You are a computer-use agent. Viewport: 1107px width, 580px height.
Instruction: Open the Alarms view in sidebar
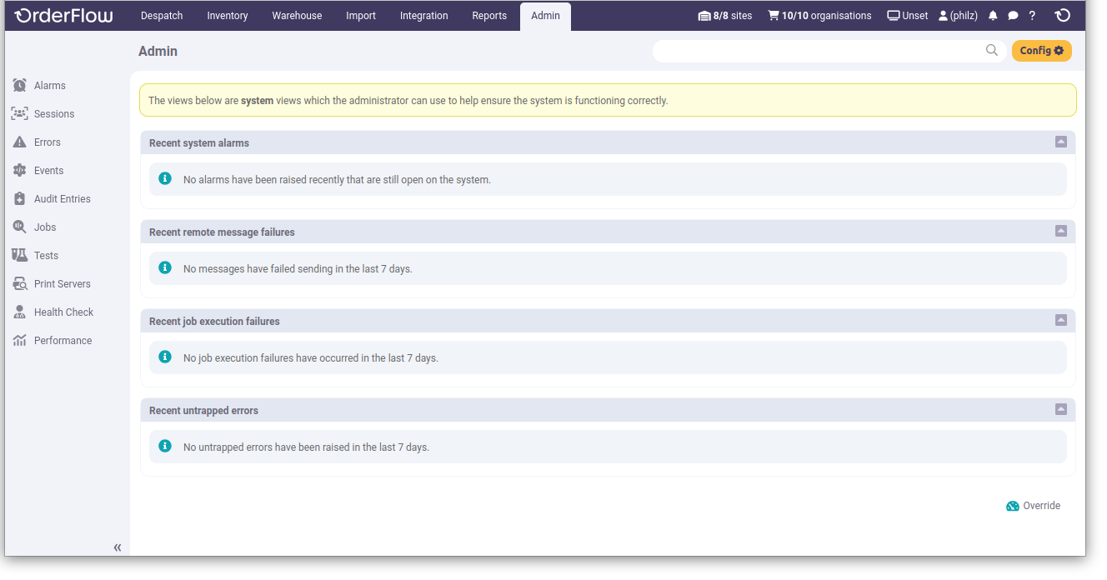[x=48, y=85]
